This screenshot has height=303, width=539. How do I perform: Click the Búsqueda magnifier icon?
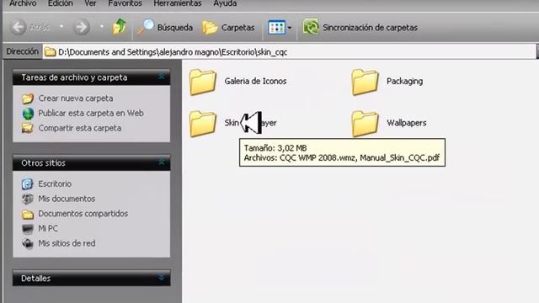(x=145, y=27)
